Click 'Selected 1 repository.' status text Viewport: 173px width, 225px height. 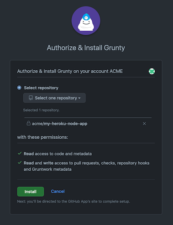click(x=41, y=110)
